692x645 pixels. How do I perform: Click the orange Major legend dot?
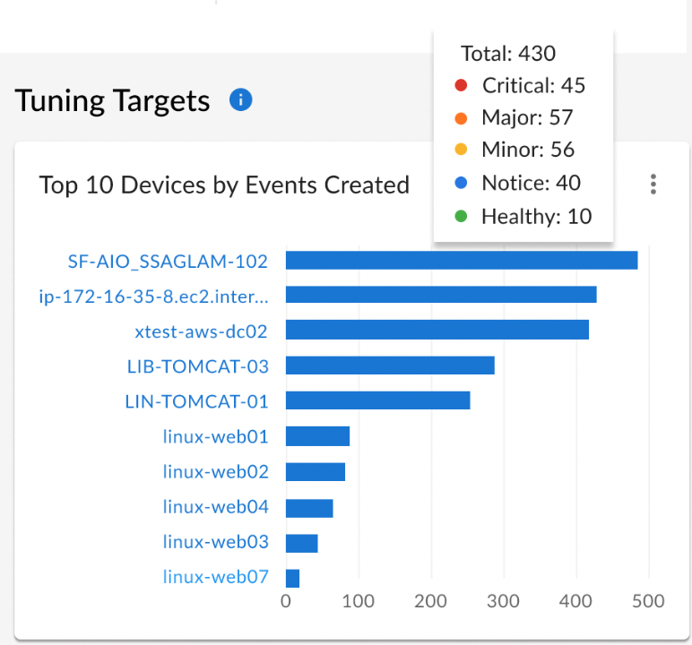[461, 117]
